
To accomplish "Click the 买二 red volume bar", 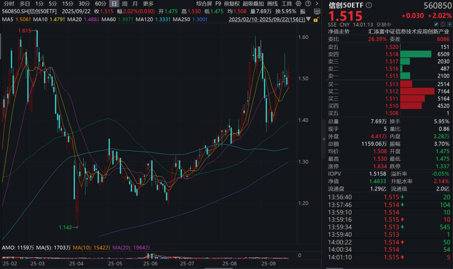I will point(417,91).
